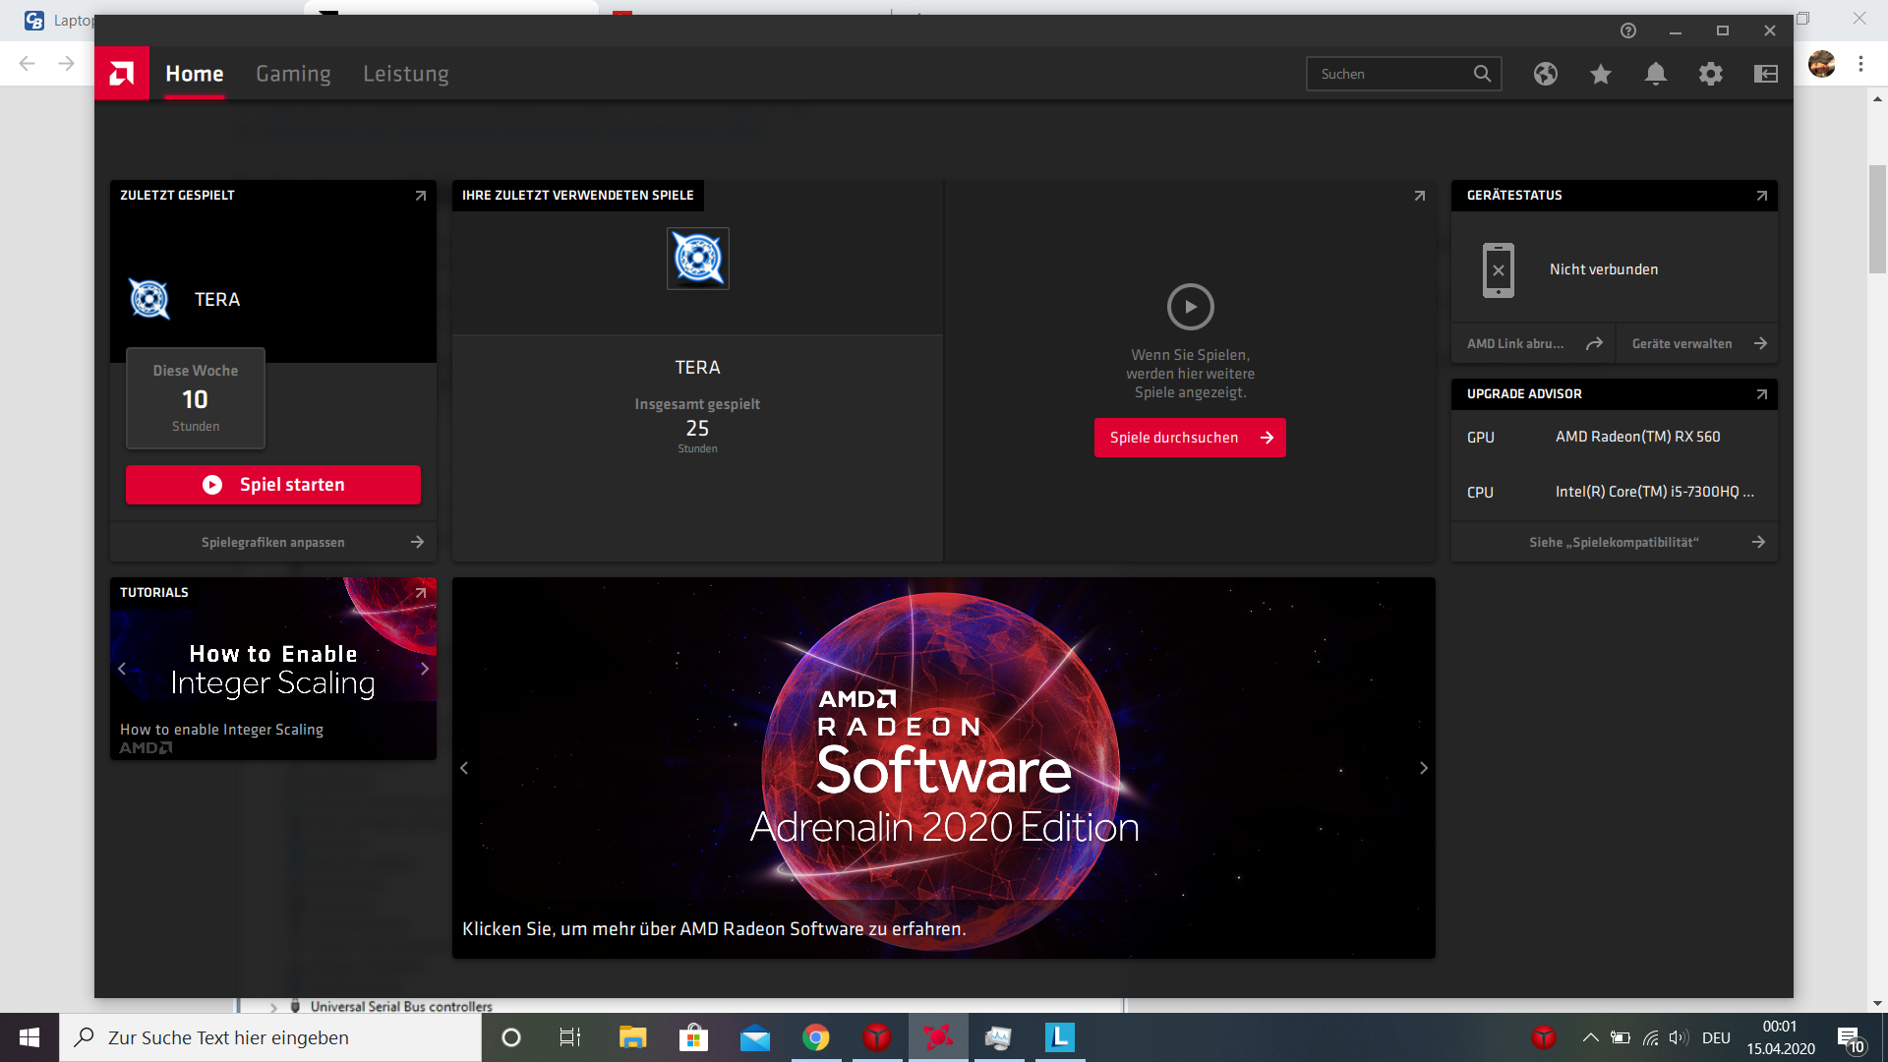Expand the Upgrade Advisor panel
1888x1062 pixels.
(1761, 394)
